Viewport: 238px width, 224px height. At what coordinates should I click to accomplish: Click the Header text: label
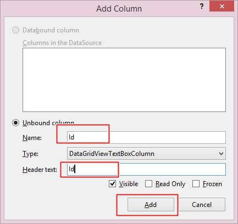coord(40,170)
